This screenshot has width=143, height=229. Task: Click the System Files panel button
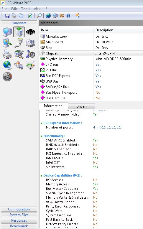pos(19,215)
